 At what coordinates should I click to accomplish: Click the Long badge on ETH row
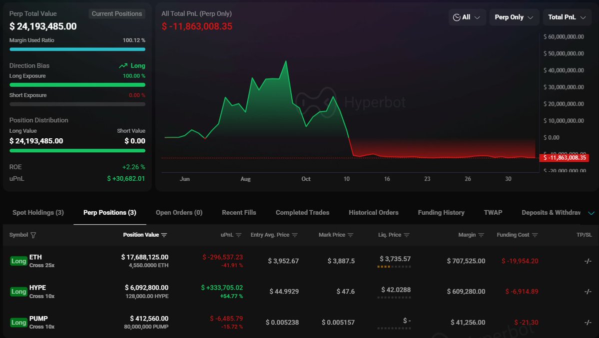coord(18,261)
